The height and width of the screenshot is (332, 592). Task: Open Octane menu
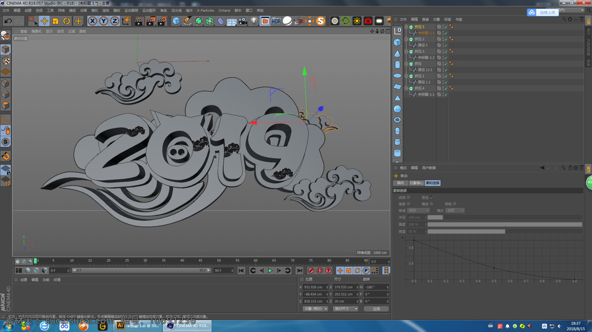(224, 10)
